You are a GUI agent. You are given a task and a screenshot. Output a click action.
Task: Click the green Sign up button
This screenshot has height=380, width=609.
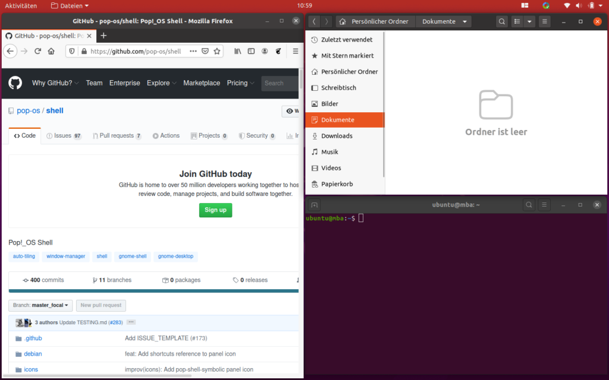(215, 210)
